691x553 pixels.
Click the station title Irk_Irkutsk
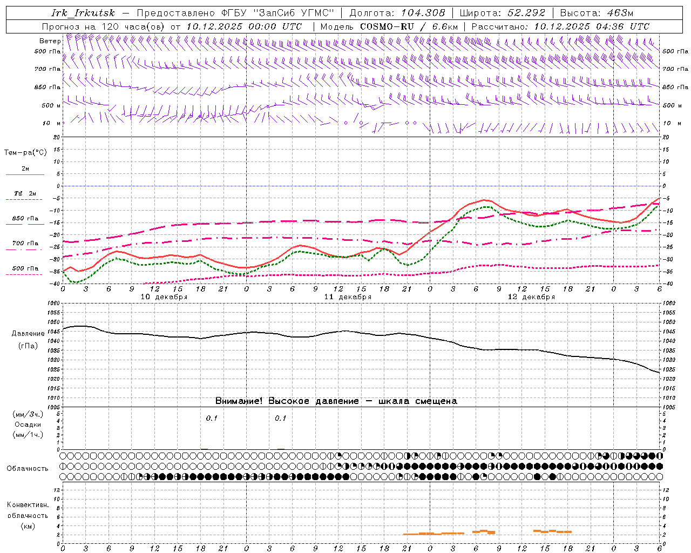[83, 13]
